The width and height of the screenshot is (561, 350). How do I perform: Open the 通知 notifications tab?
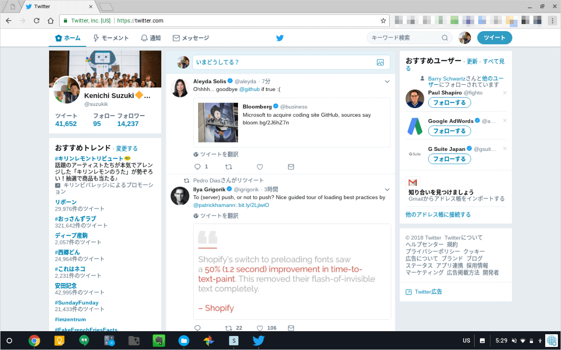(150, 38)
